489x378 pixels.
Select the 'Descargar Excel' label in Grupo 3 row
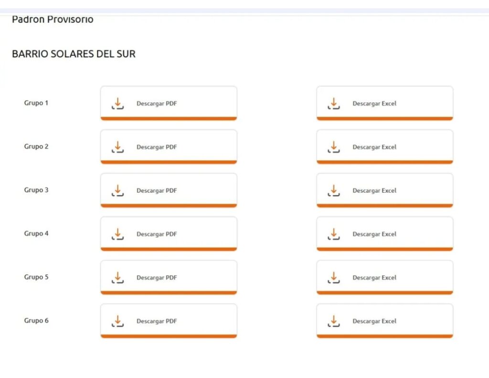tap(374, 191)
